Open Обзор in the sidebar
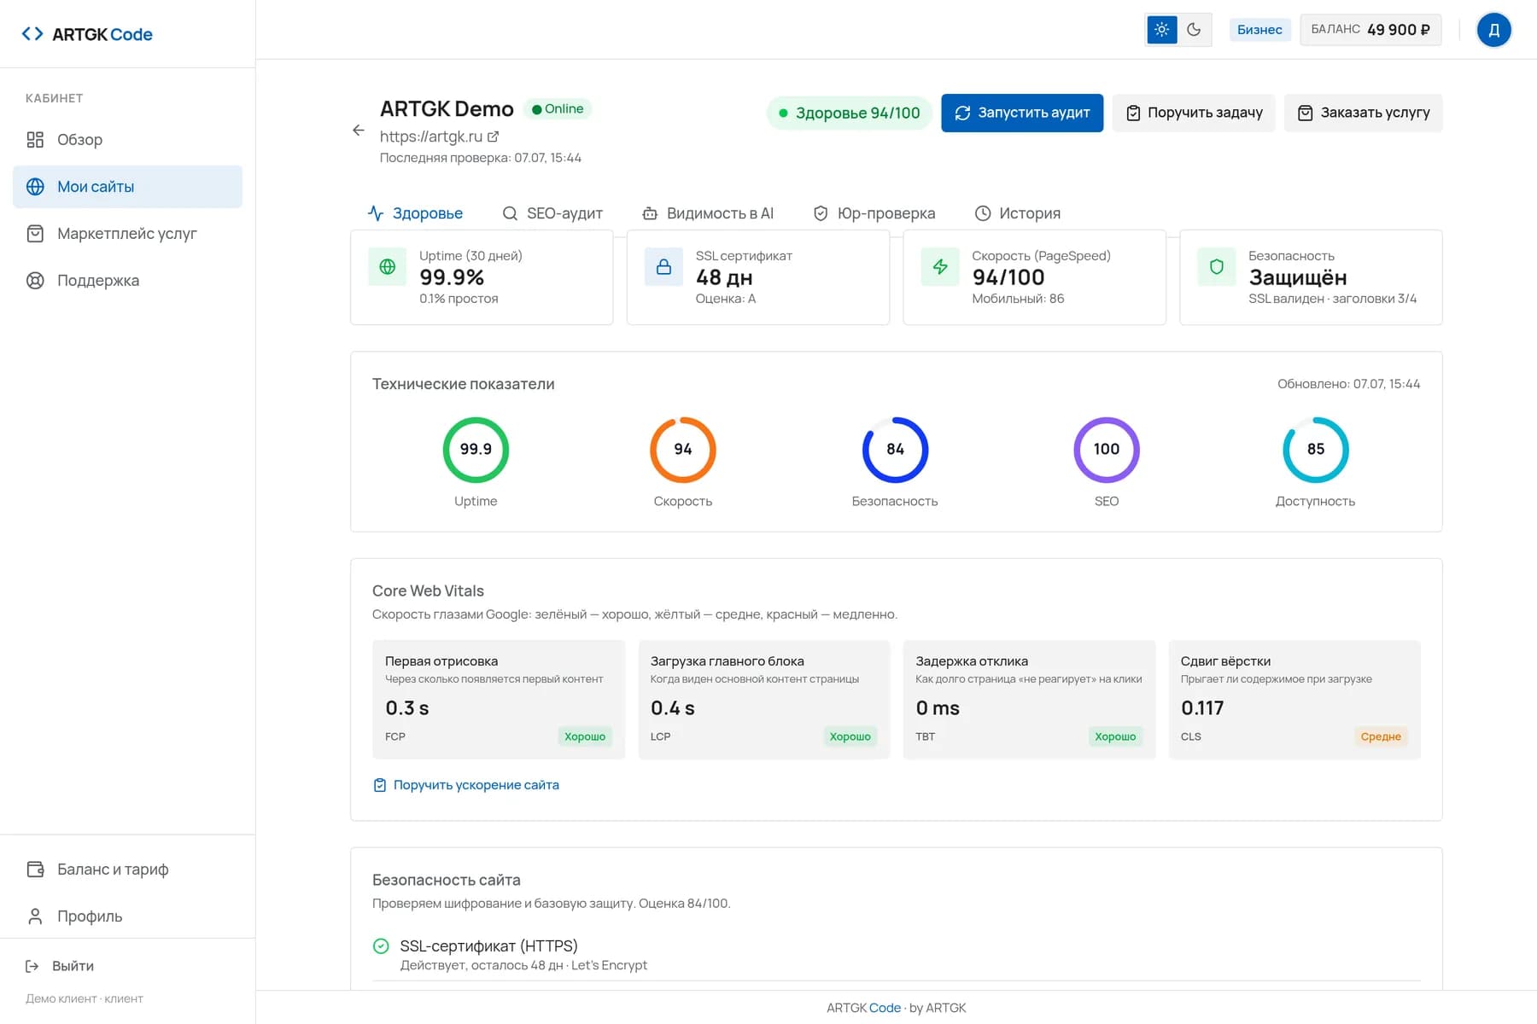1537x1024 pixels. tap(127, 140)
